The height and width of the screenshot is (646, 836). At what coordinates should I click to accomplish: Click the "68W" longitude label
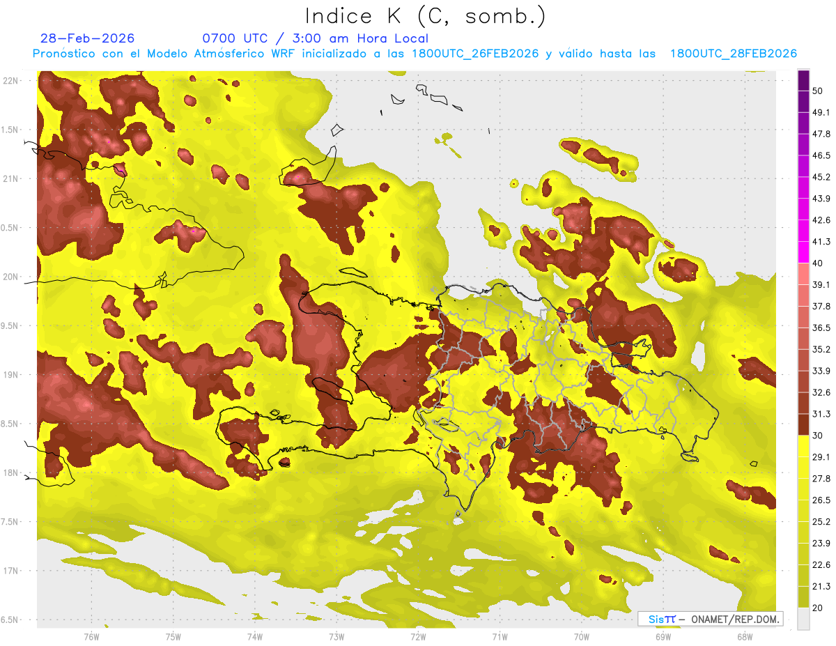click(744, 636)
